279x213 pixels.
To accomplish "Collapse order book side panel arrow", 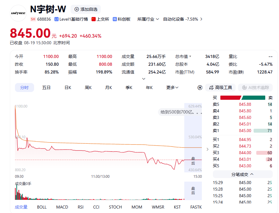I will click(208, 149).
